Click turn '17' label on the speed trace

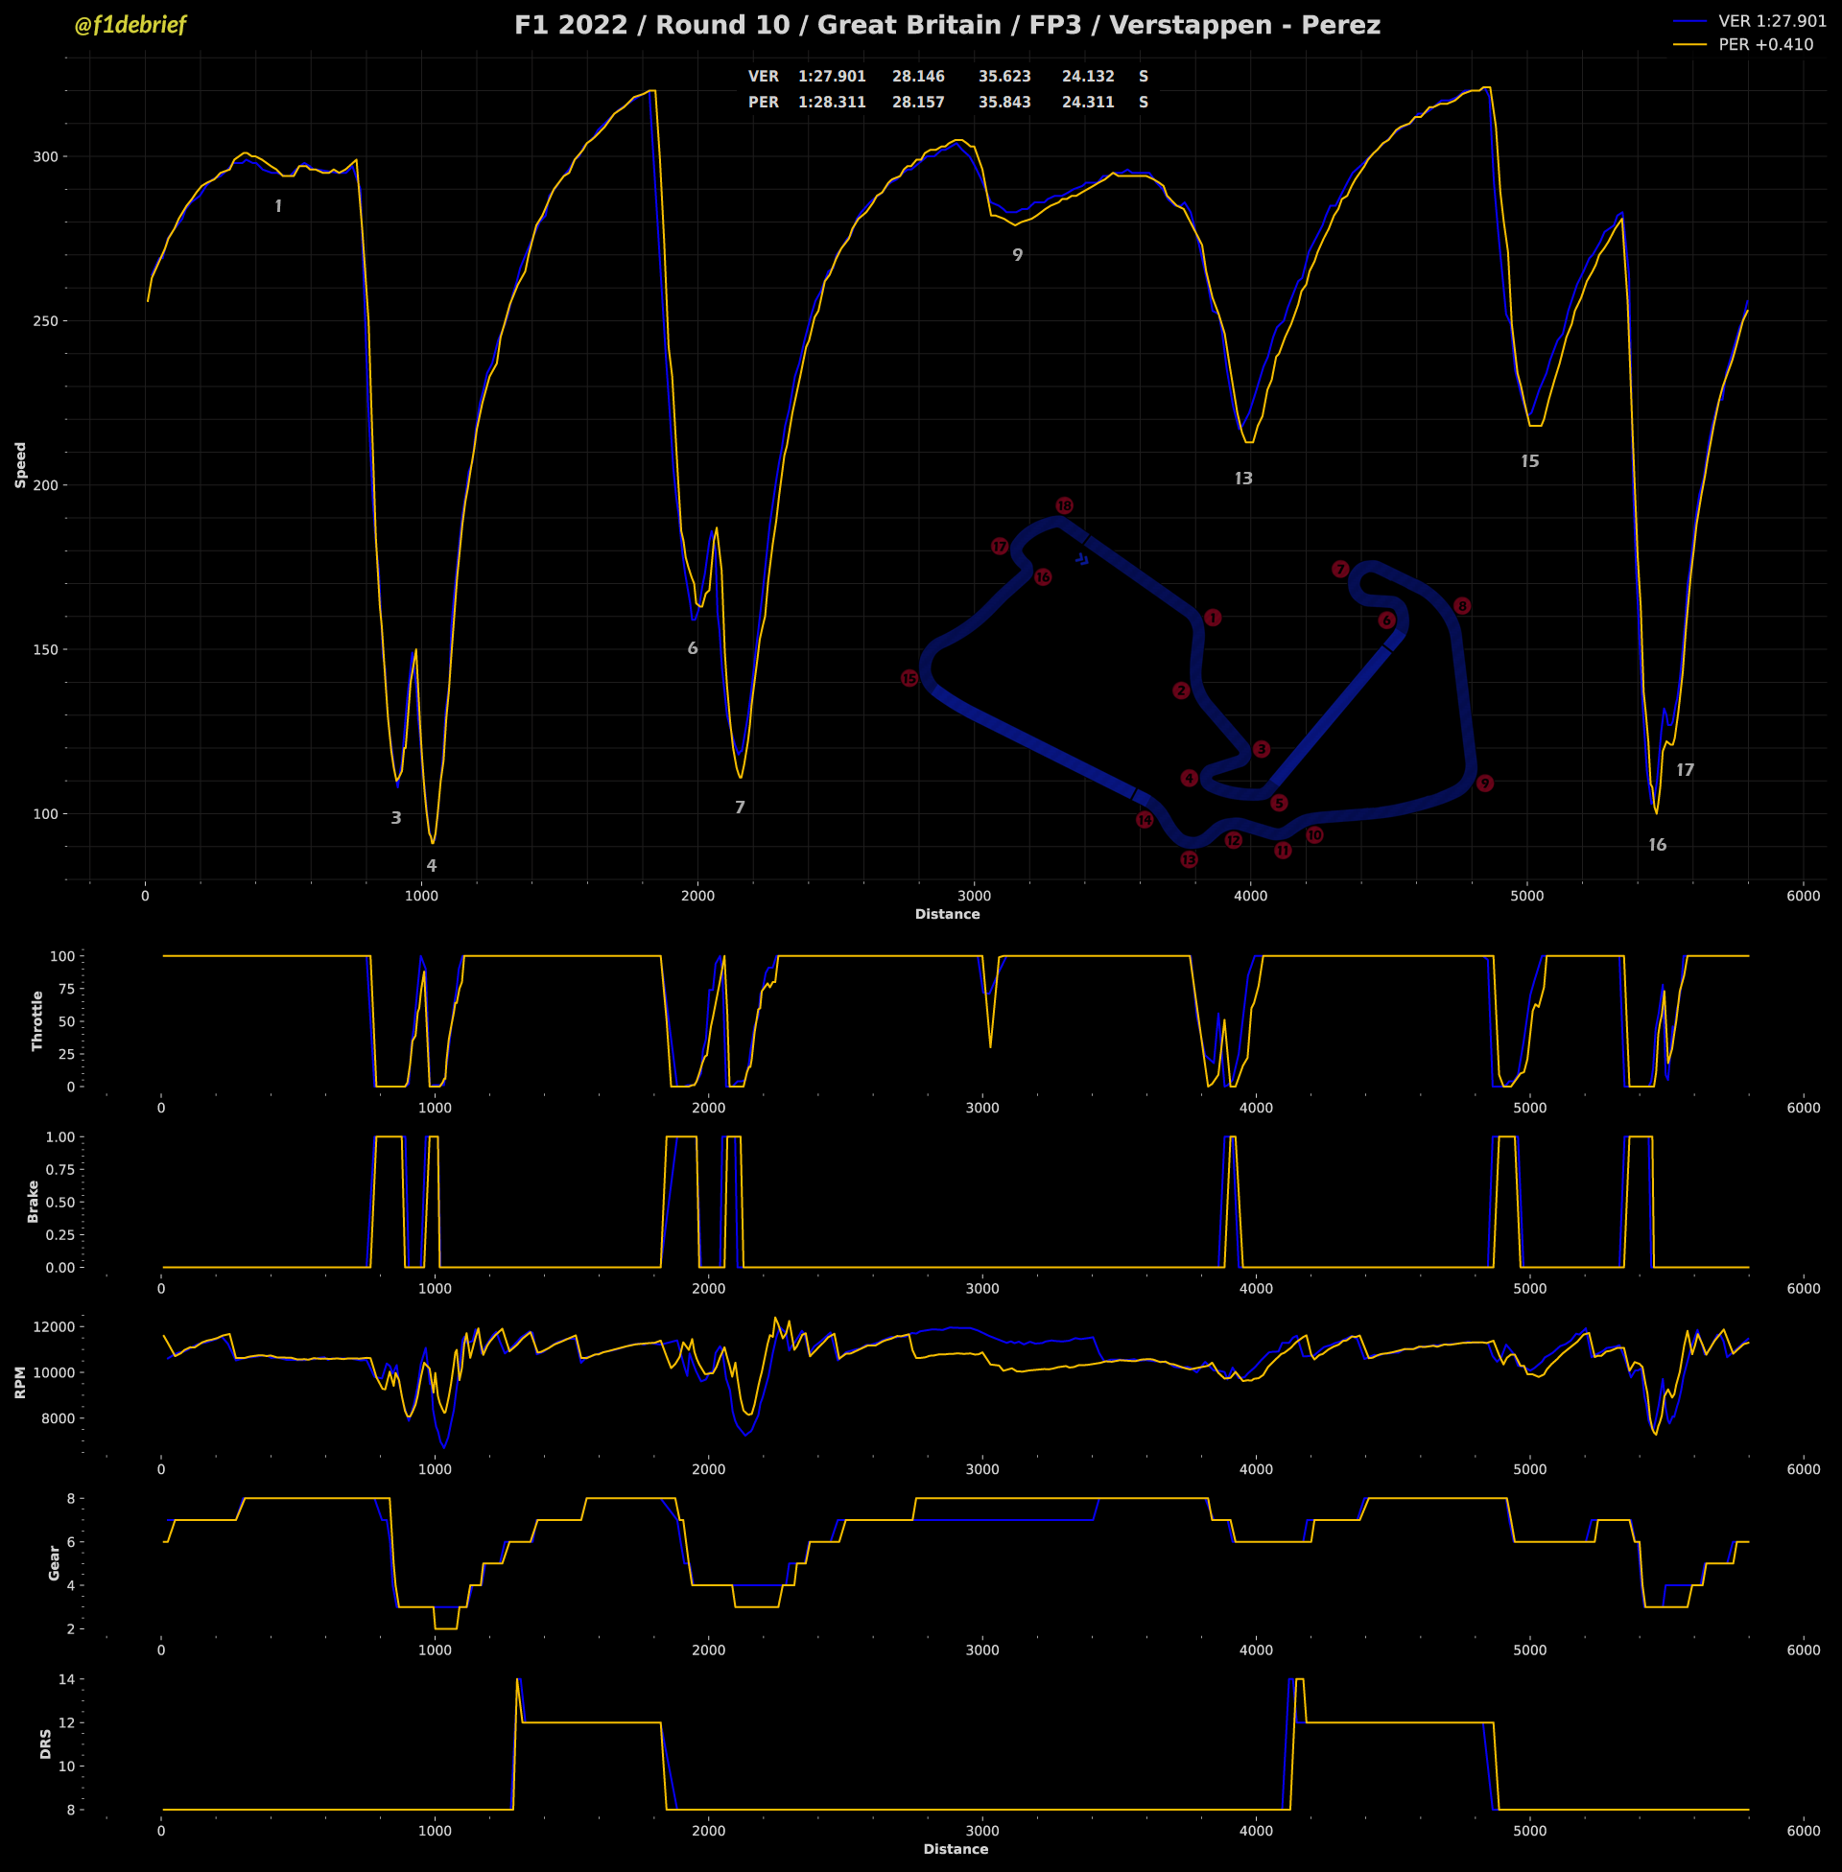pyautogui.click(x=1687, y=771)
